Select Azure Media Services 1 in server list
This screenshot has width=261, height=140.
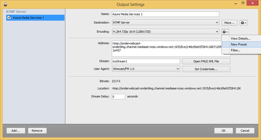click(35, 18)
